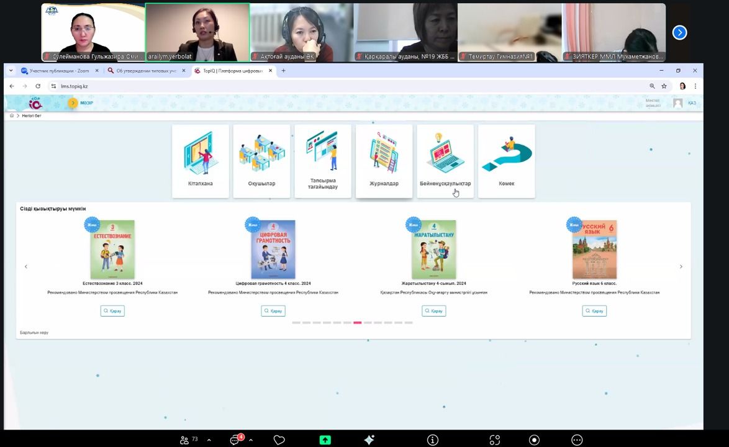
Task: Click the Русский язык 6 book cover
Action: pos(594,250)
